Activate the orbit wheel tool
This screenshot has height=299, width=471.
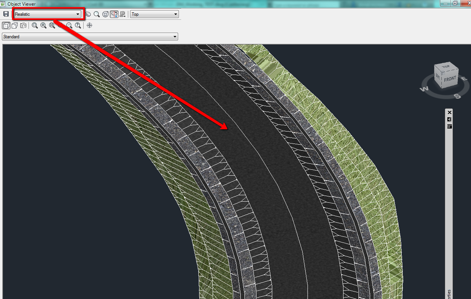tap(105, 14)
